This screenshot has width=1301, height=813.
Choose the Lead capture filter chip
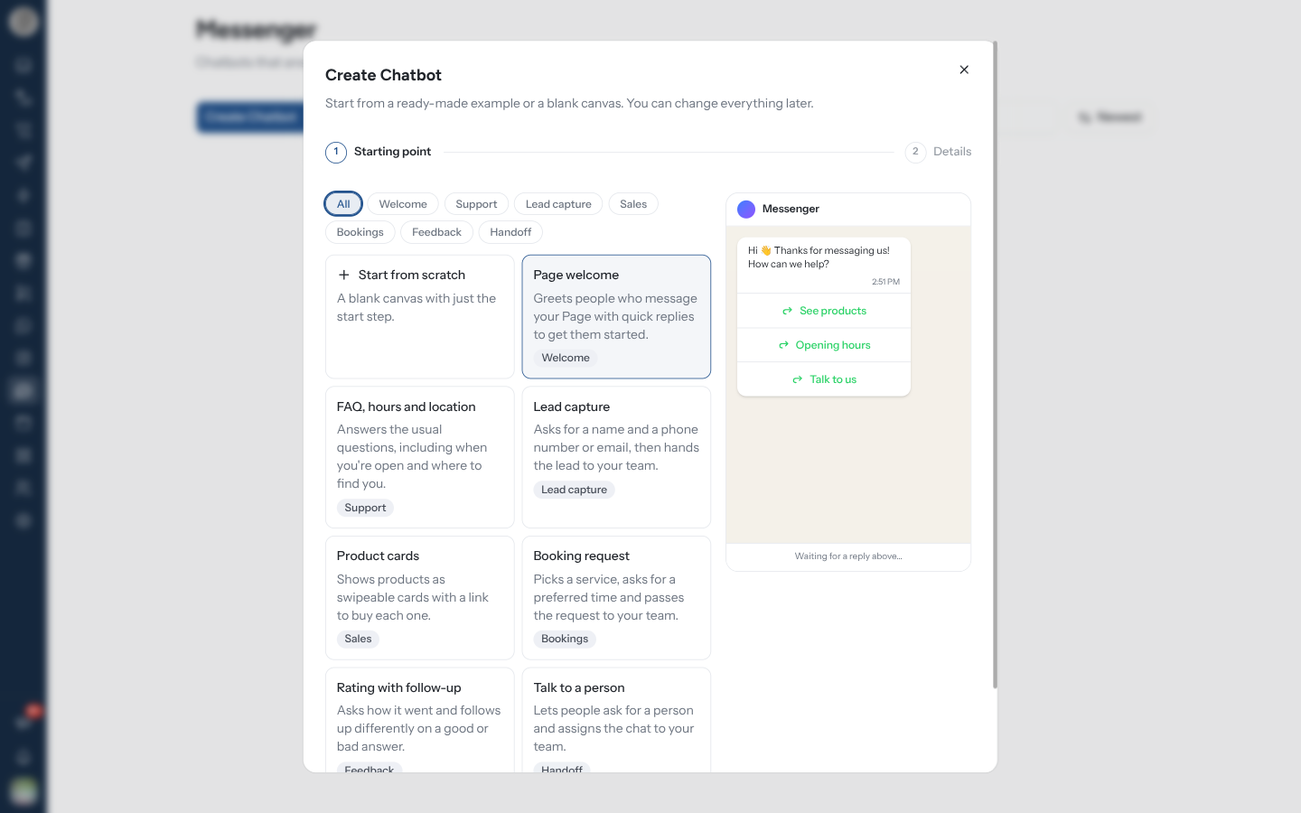558,204
